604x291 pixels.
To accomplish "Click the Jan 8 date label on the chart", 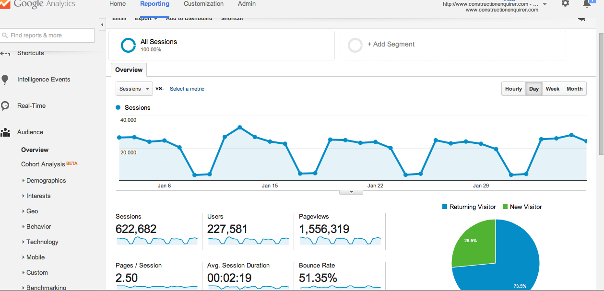I will tap(164, 186).
